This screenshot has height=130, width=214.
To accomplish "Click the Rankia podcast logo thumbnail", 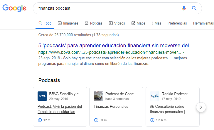I will pyautogui.click(x=155, y=96).
